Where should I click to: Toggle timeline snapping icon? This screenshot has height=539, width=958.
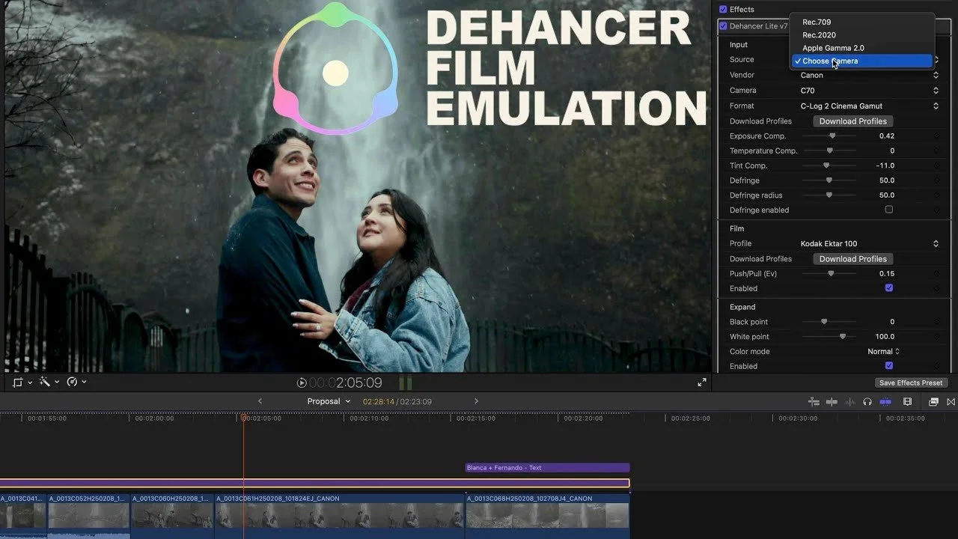(x=814, y=402)
